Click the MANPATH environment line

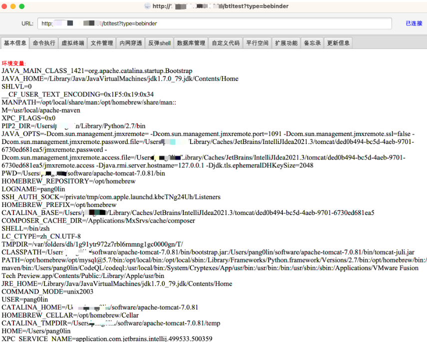point(89,102)
